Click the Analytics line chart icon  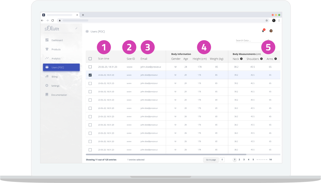tap(47, 58)
